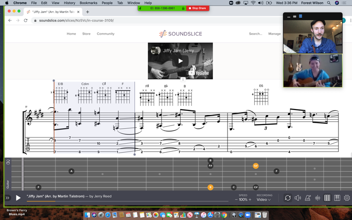Show the piano keyboard view icon
The width and height of the screenshot is (352, 220).
tap(337, 198)
